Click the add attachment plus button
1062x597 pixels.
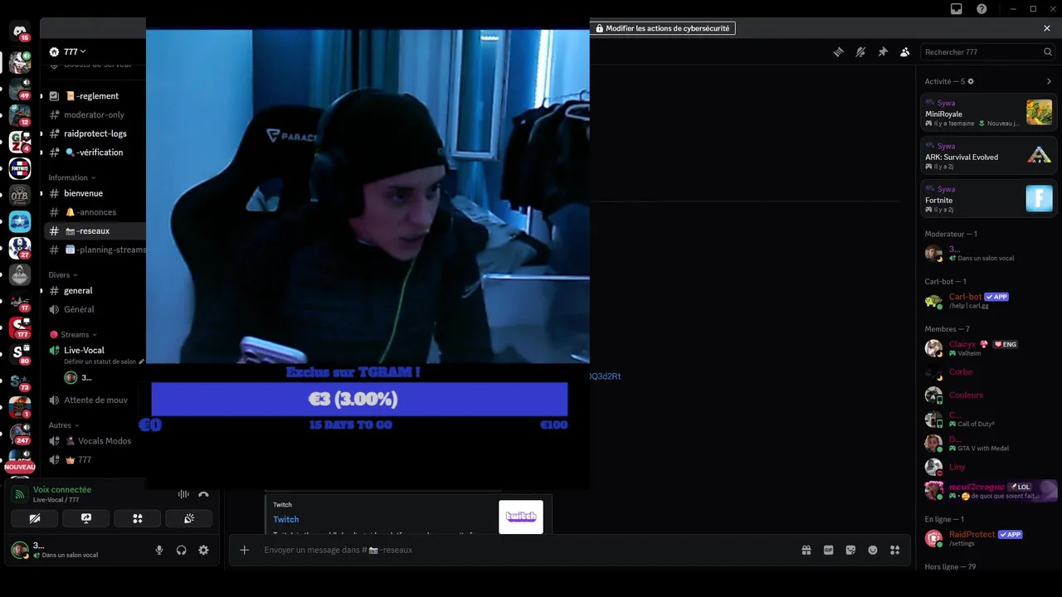coord(244,550)
